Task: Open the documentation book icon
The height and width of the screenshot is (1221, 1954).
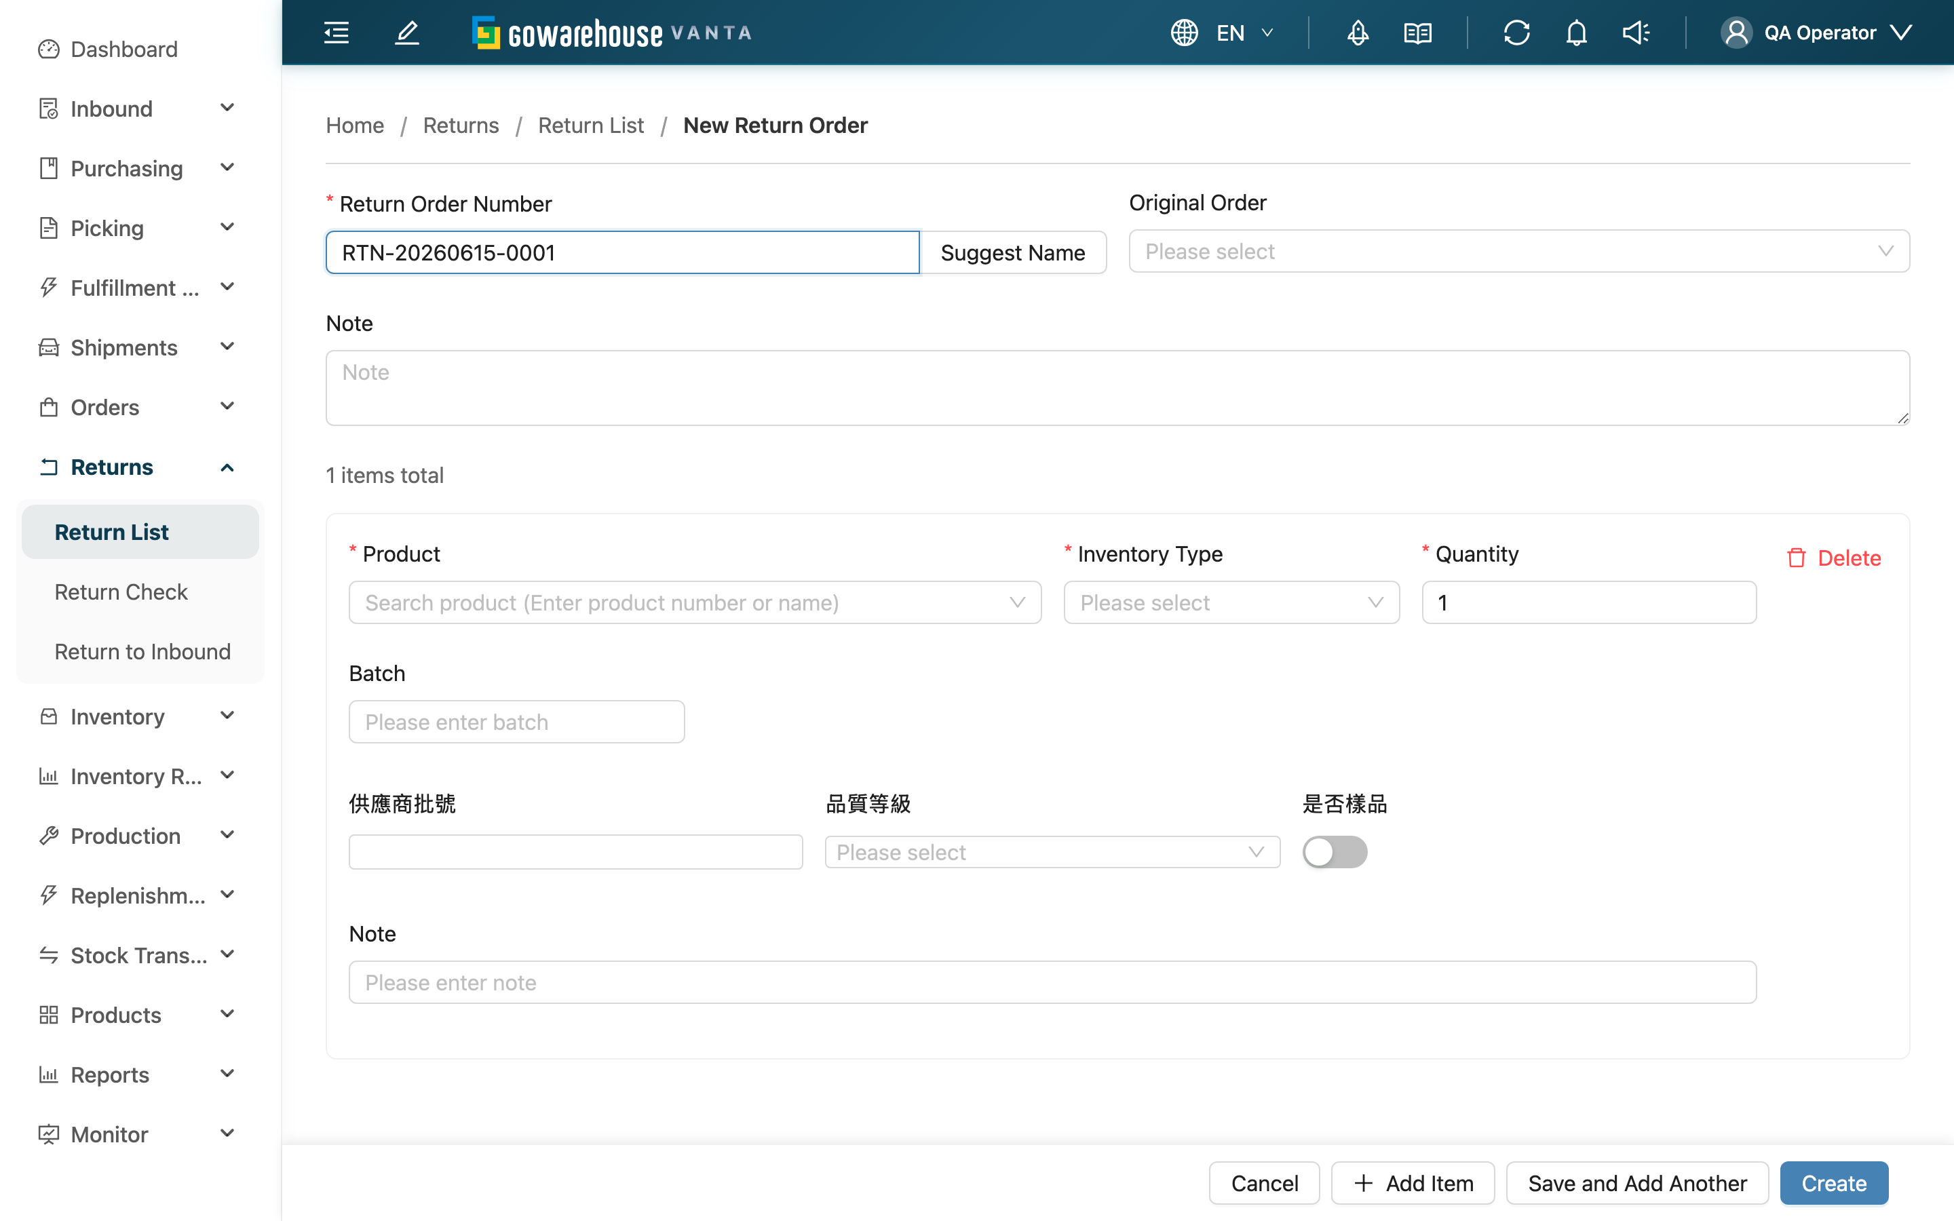Action: [x=1418, y=33]
